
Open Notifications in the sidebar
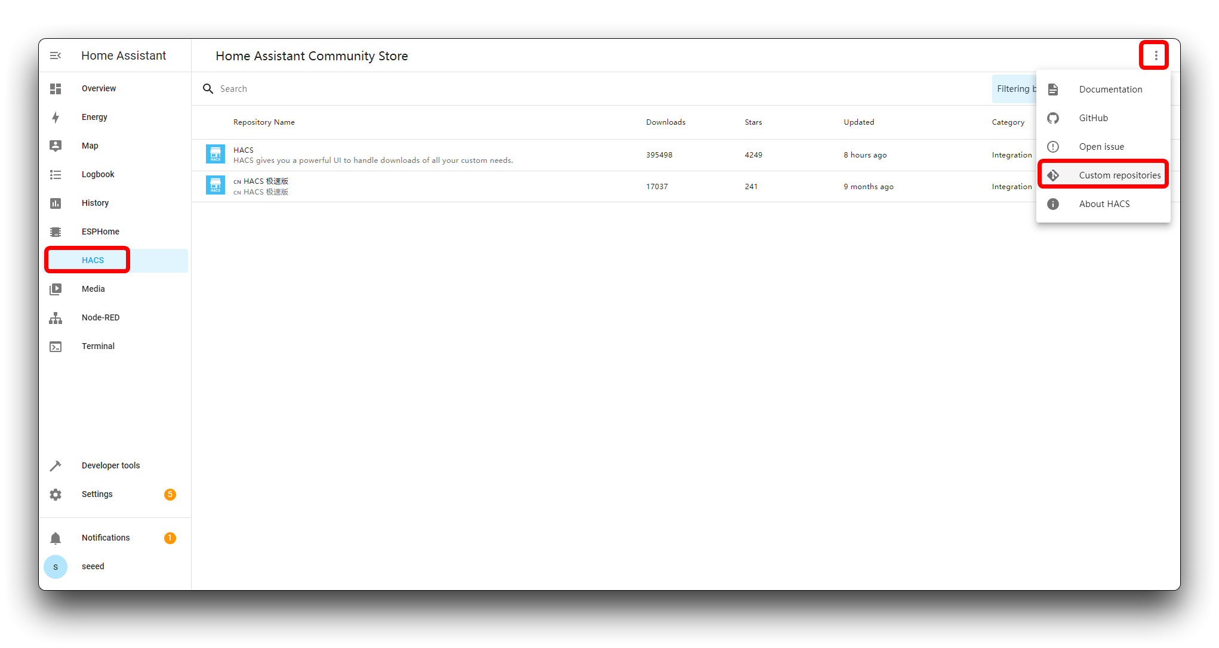(116, 538)
